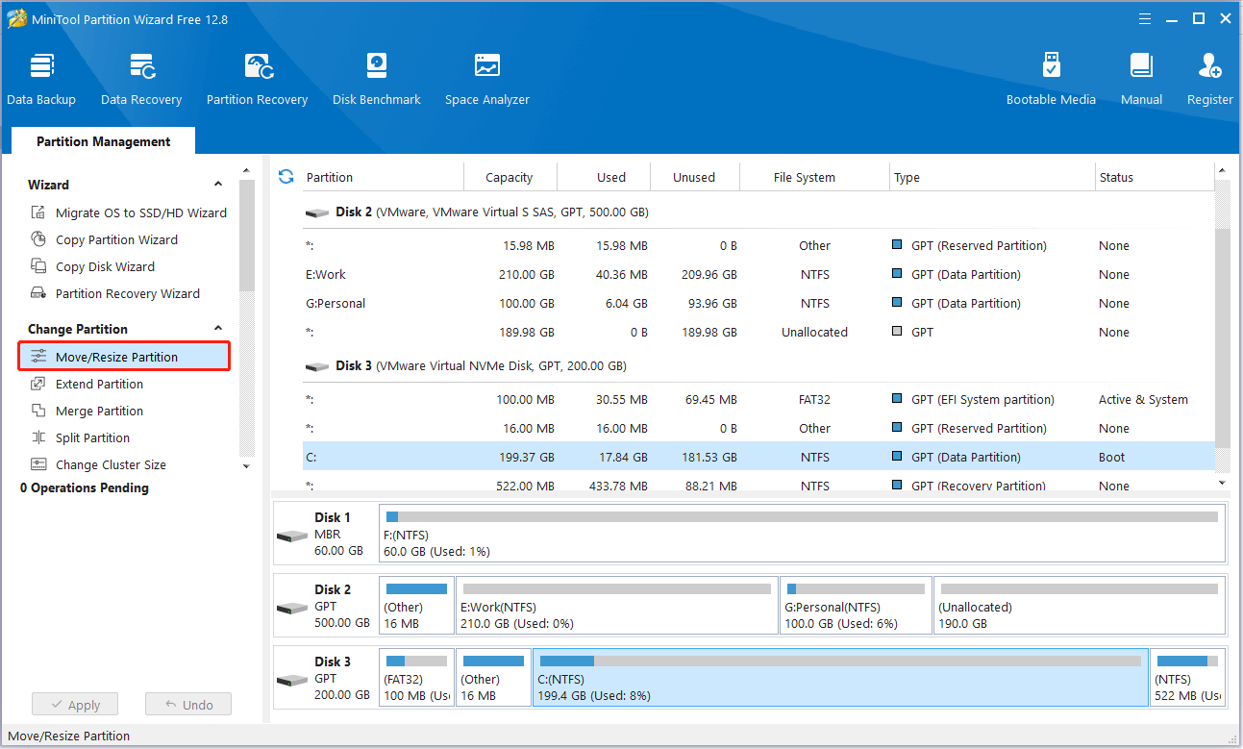Click the Change Cluster Size icon
Viewport: 1243px width, 749px height.
click(38, 464)
